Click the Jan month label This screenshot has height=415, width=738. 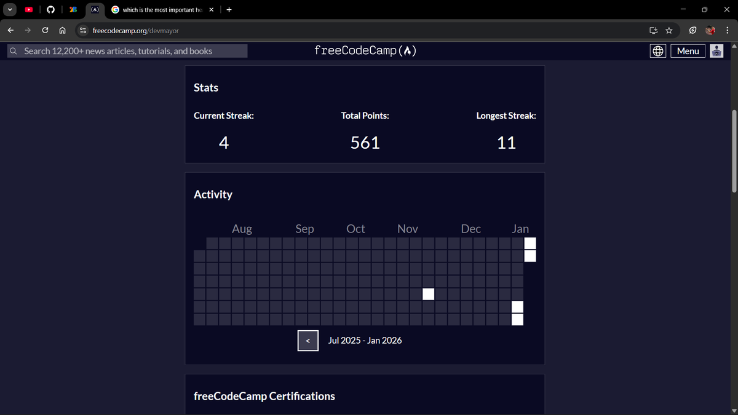coord(520,229)
